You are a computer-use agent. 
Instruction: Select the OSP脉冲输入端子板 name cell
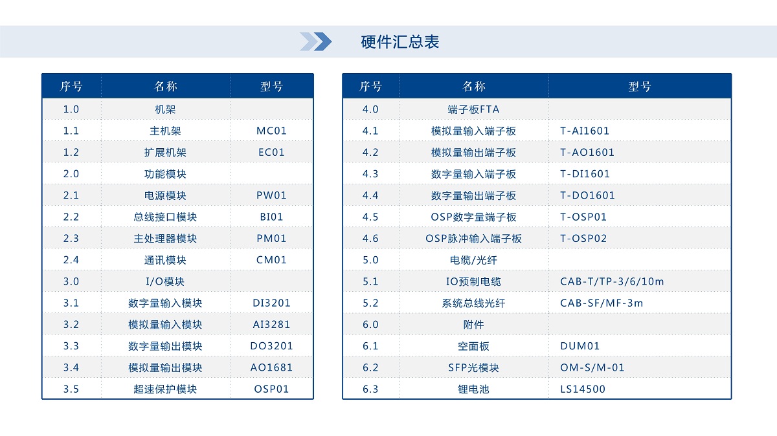tap(473, 239)
